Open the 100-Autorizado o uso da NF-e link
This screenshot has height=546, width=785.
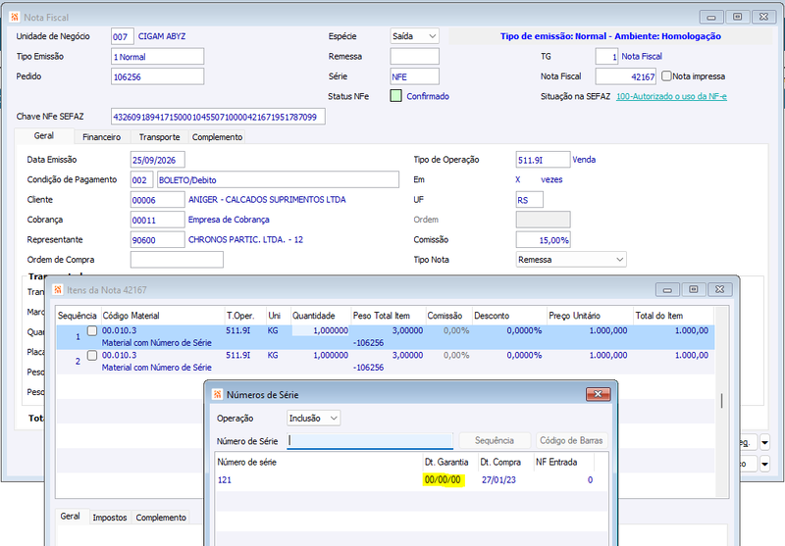(671, 96)
